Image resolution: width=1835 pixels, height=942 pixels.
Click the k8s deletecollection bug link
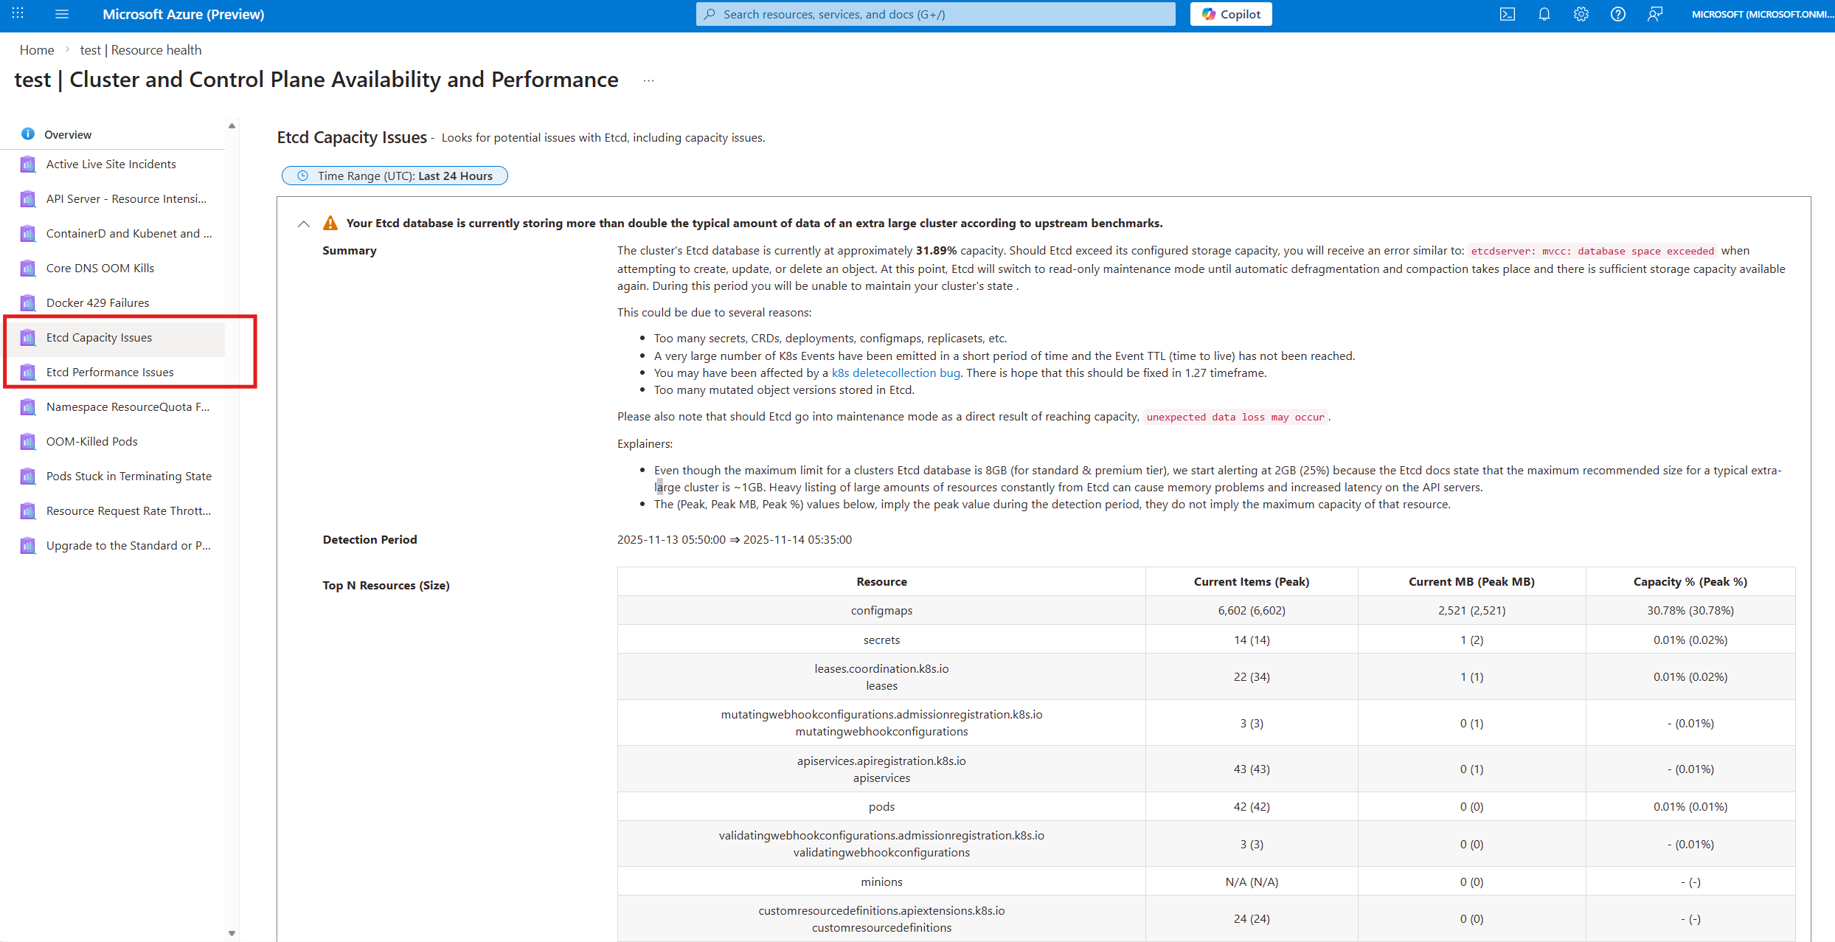[895, 373]
